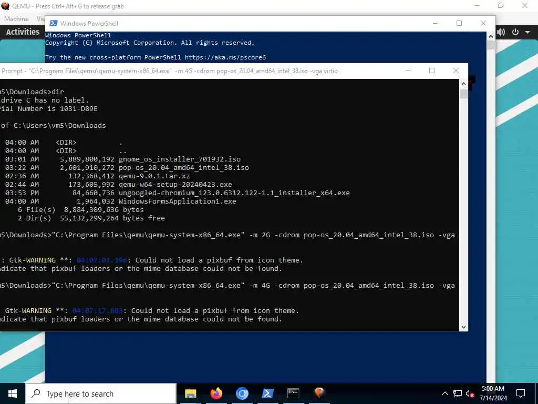Click the ungoogled-chromium installer file name

coord(234,193)
